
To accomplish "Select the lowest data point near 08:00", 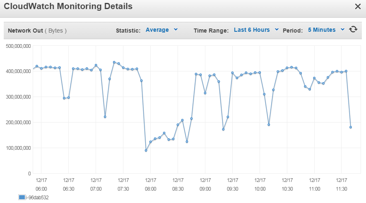I will (146, 151).
